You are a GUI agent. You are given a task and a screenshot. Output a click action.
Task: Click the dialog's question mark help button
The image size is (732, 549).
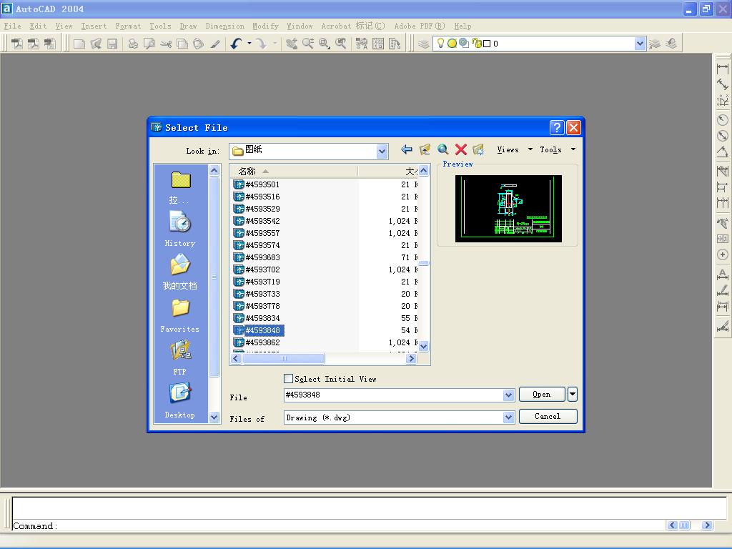coord(556,127)
